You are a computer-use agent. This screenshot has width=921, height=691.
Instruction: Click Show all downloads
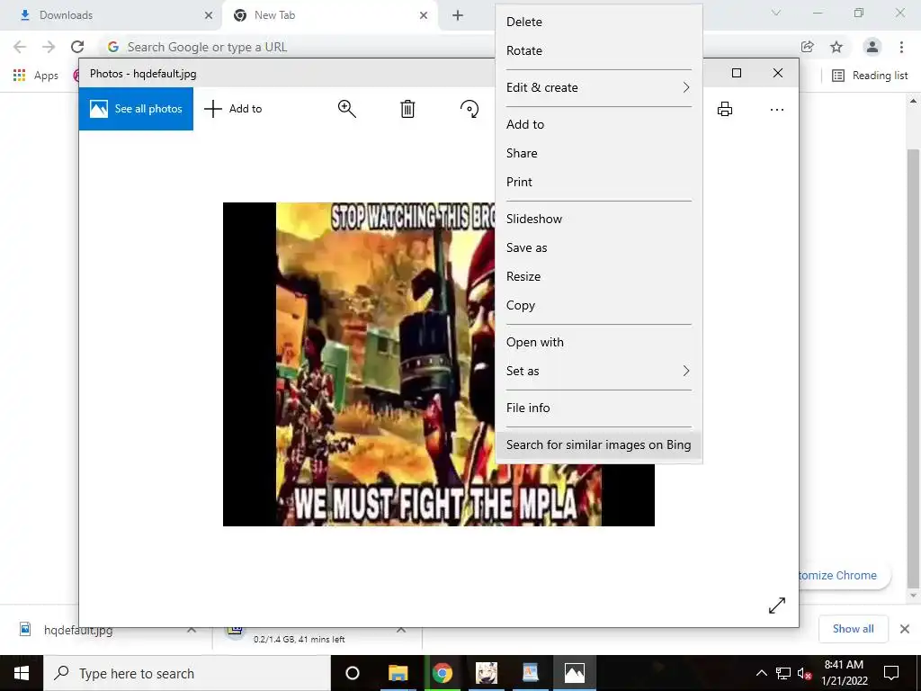click(x=853, y=629)
